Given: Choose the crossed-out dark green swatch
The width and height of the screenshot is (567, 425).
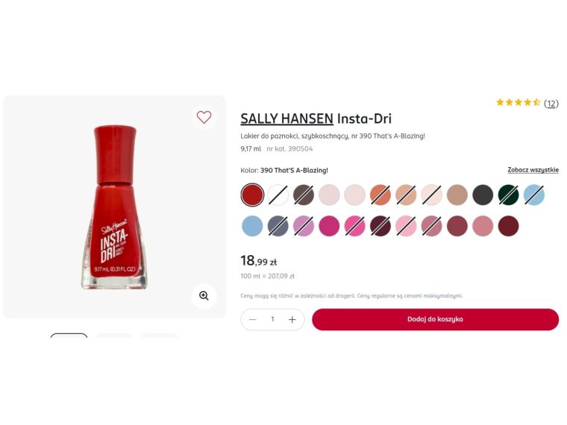Looking at the screenshot, I should 508,195.
